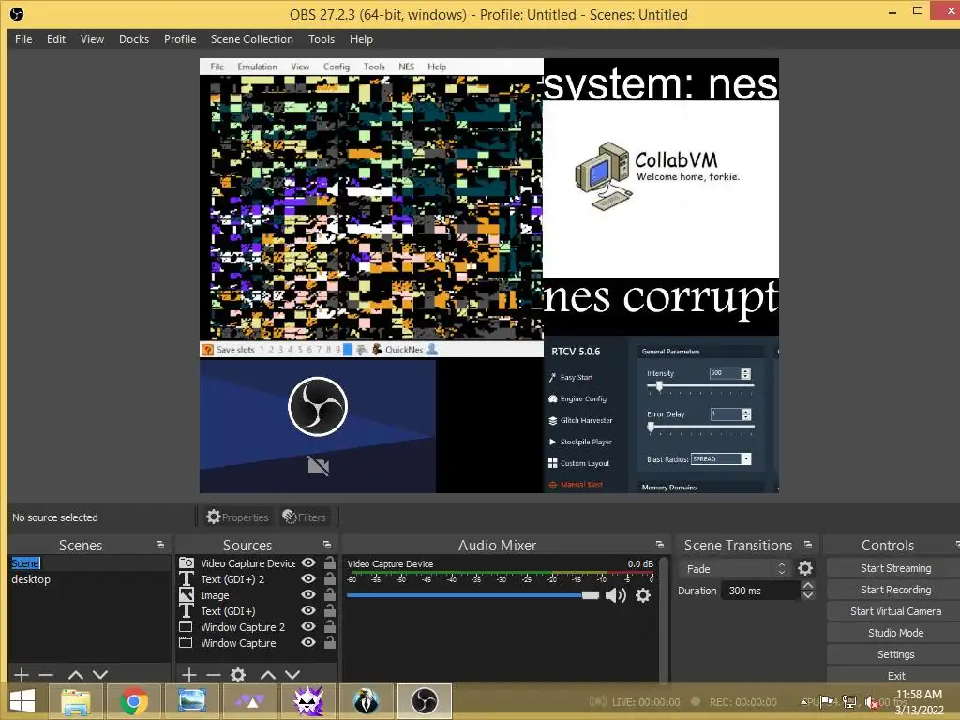Decrease transition Duration with down arrow
The image size is (960, 720).
(x=808, y=595)
